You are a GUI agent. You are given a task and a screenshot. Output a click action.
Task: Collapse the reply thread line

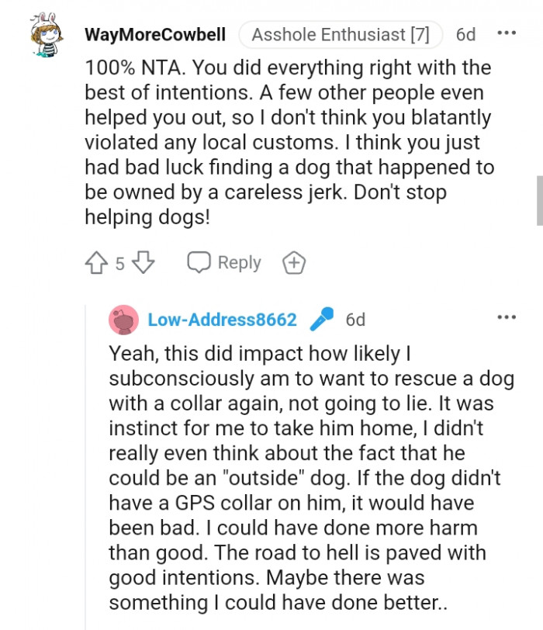(x=85, y=466)
